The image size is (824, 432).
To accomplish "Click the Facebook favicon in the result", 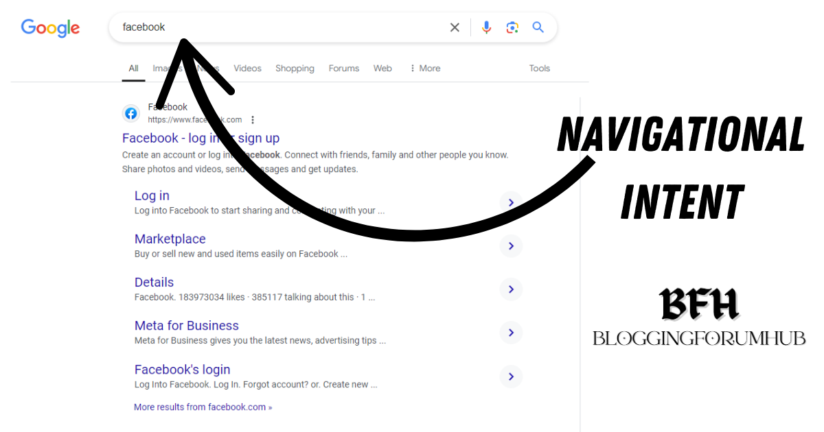I will click(131, 113).
